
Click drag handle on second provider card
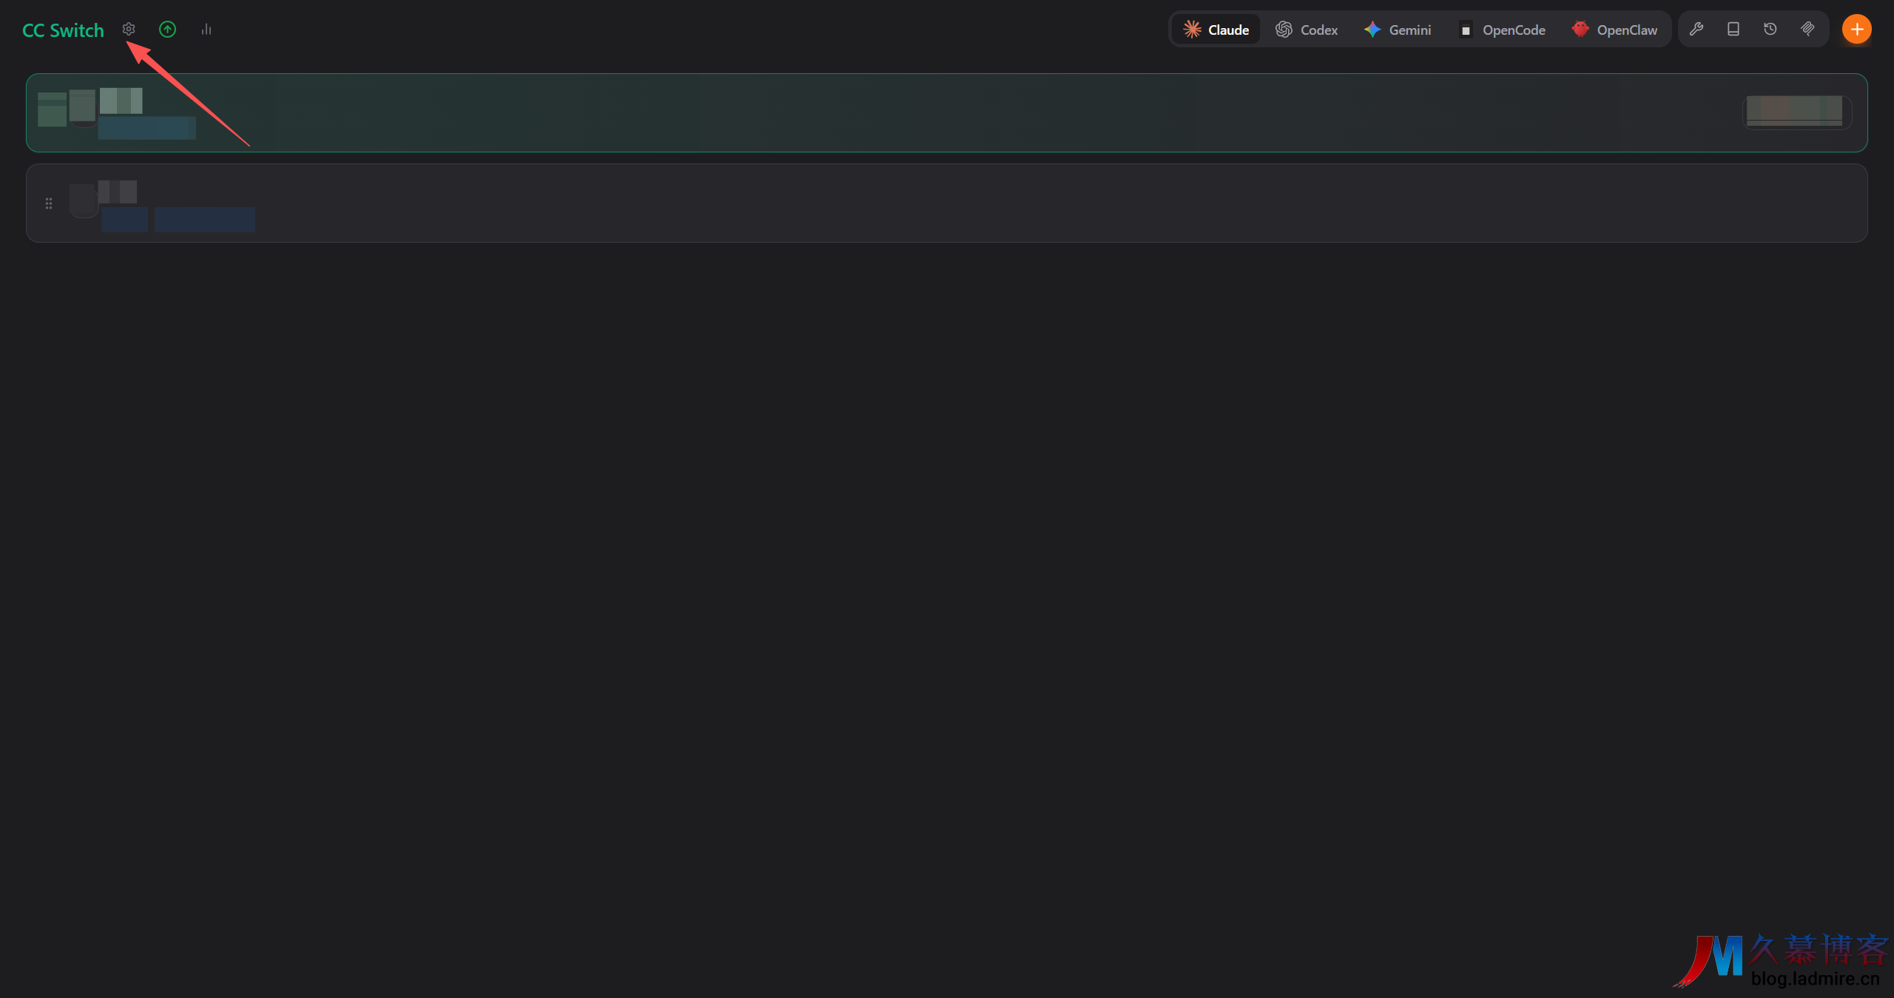click(49, 203)
